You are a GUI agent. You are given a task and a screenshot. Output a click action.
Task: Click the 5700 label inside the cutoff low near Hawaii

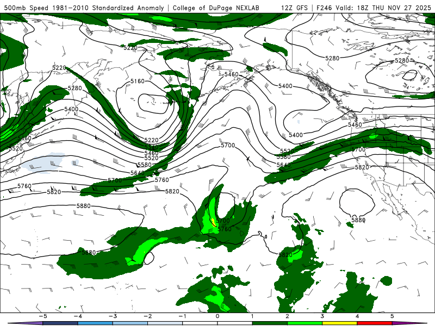[x=223, y=221]
